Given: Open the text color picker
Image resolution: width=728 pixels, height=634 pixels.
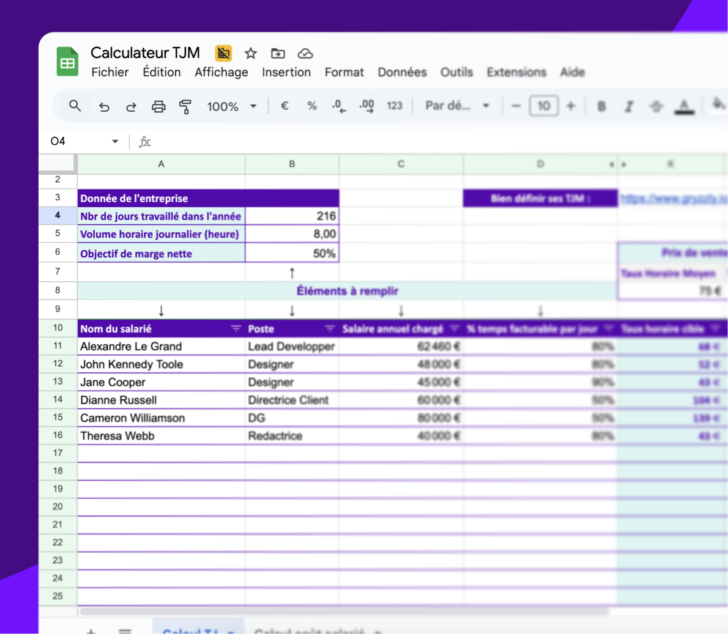Looking at the screenshot, I should (684, 106).
